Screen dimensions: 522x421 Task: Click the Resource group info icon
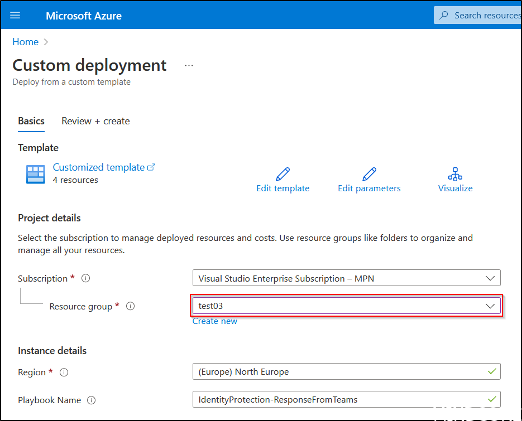pos(130,306)
